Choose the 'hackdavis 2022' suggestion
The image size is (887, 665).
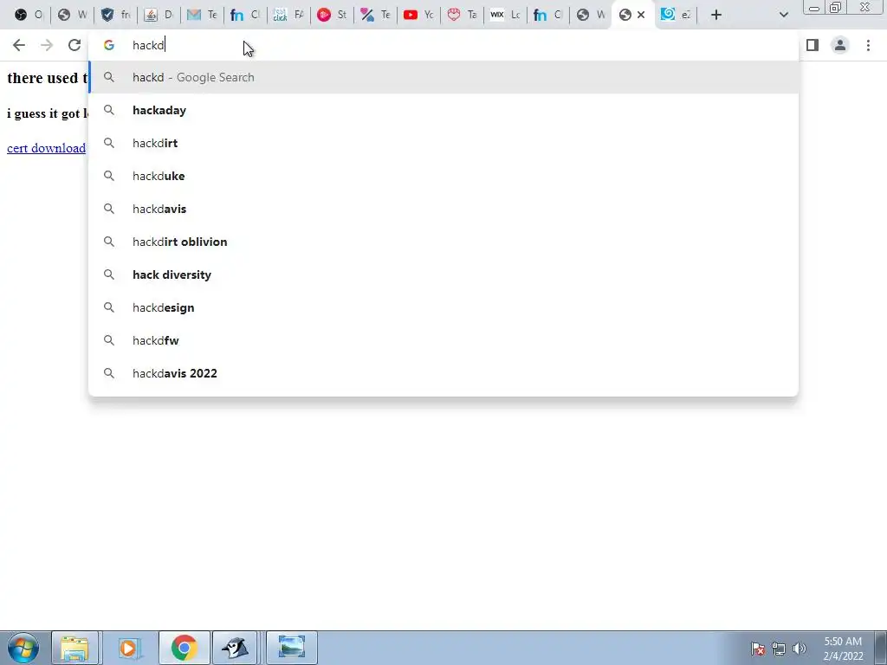443,373
